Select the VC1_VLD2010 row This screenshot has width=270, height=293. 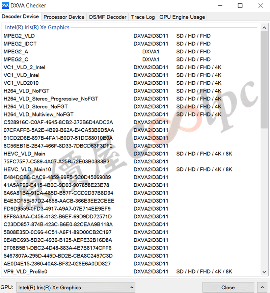pos(131,83)
